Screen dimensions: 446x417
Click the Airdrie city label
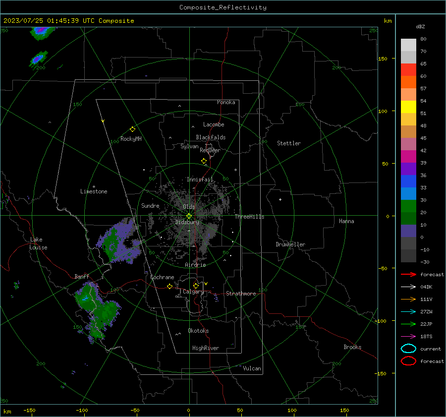tap(195, 265)
